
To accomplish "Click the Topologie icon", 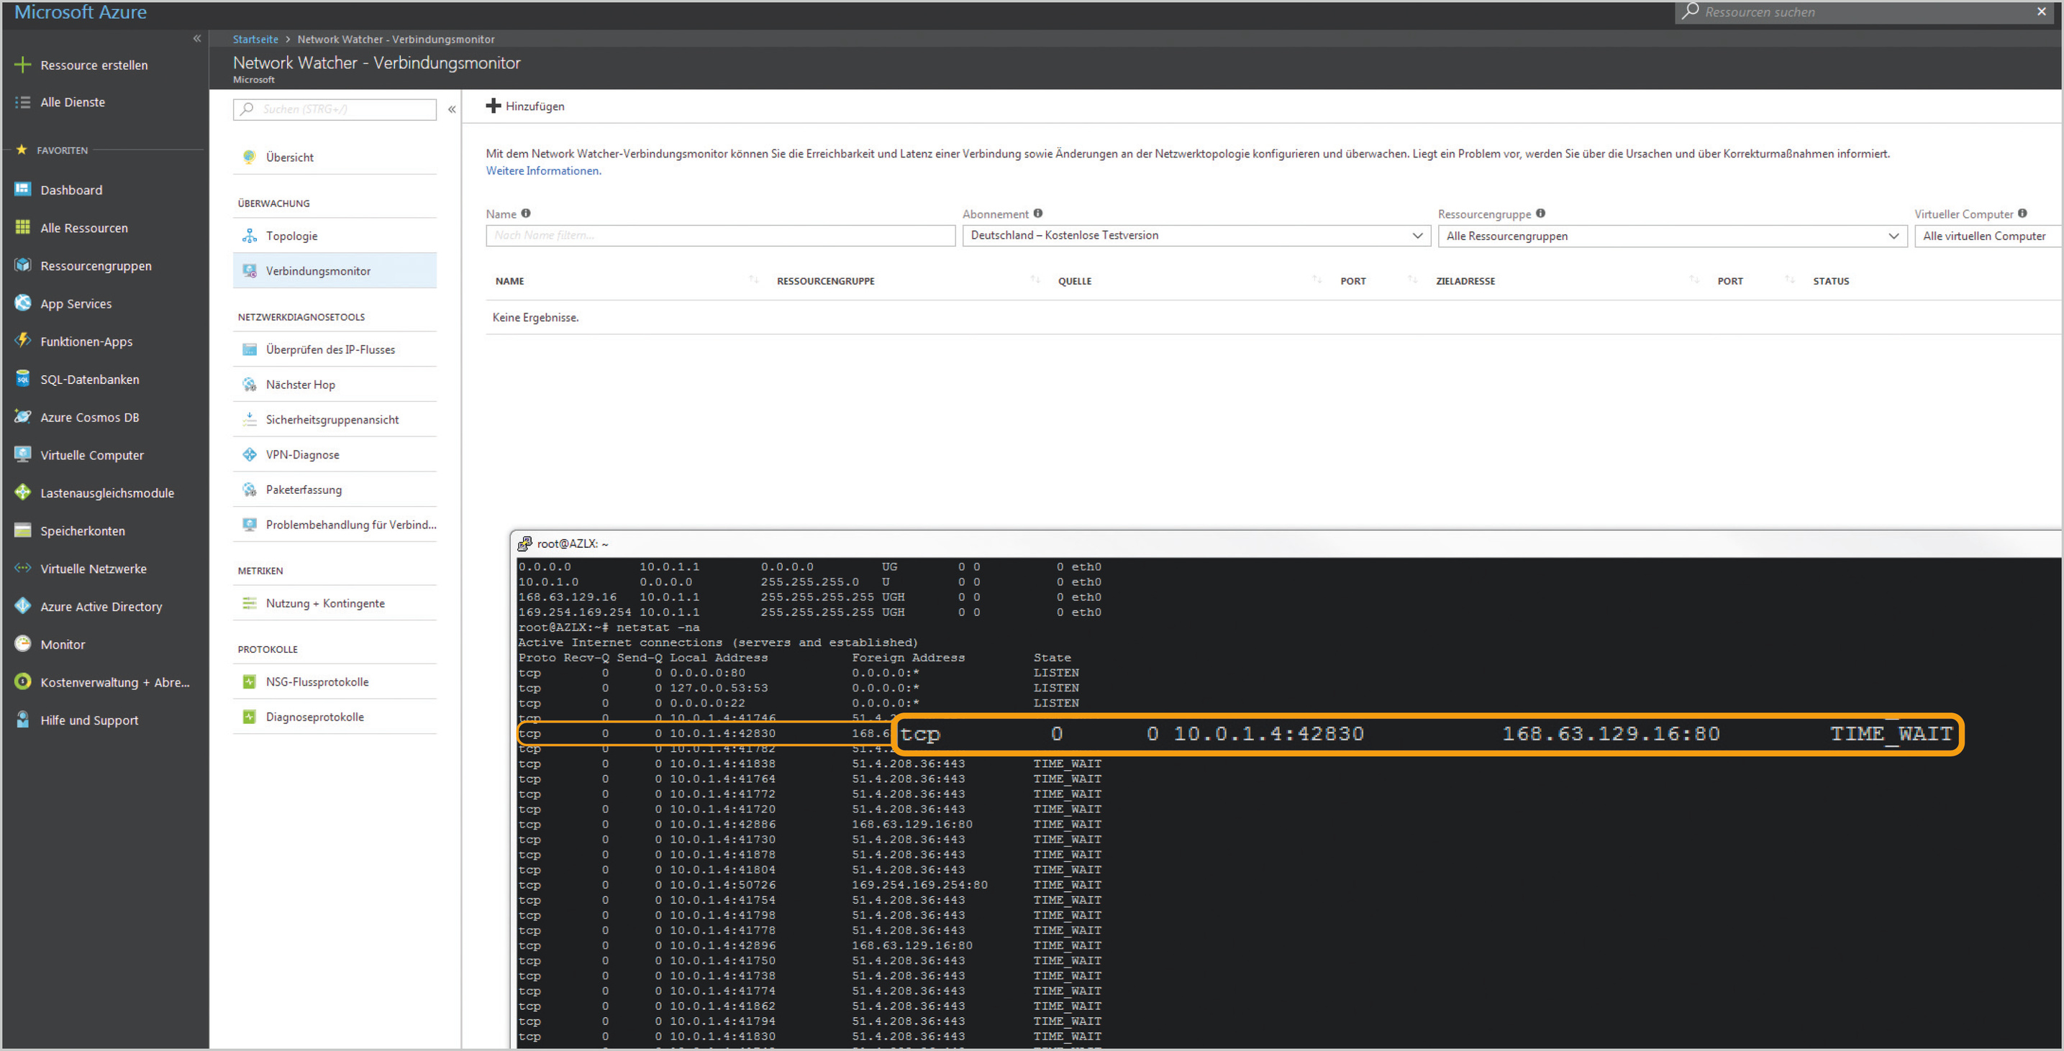I will pyautogui.click(x=249, y=236).
